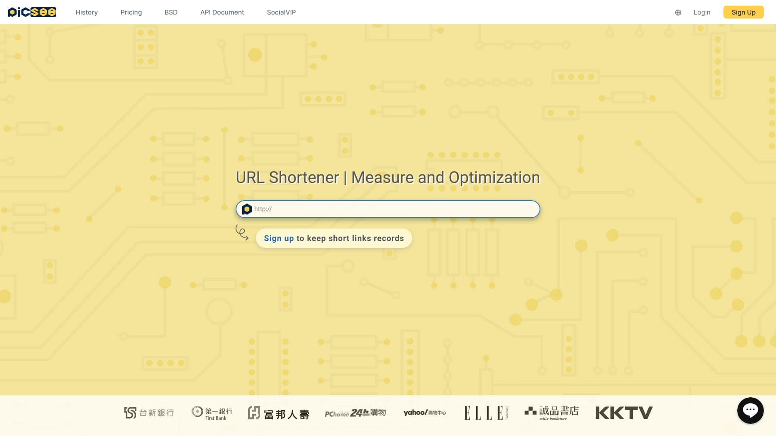Open the History menu item
Screen dimensions: 776x436
click(86, 12)
